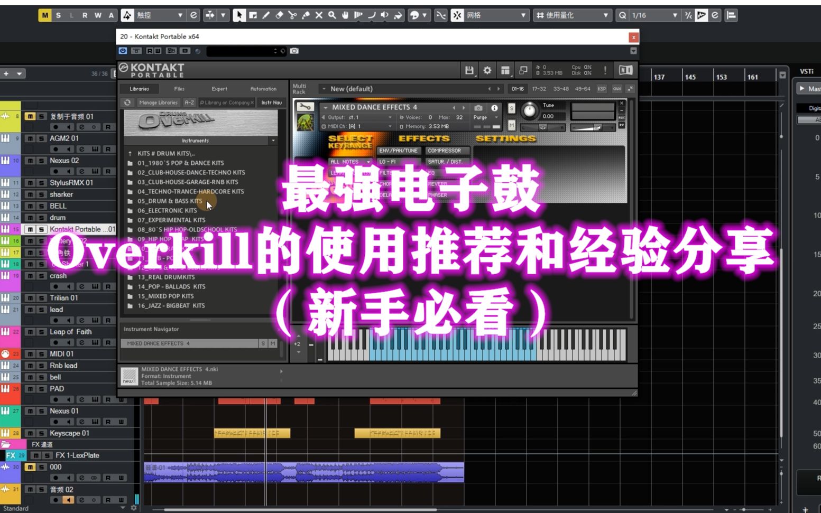The width and height of the screenshot is (821, 513).
Task: Open instrument edit wrench for Mixed Dance Effects
Action: click(305, 107)
